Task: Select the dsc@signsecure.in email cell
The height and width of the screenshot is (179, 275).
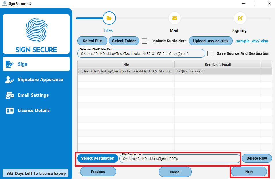Action: 218,71
